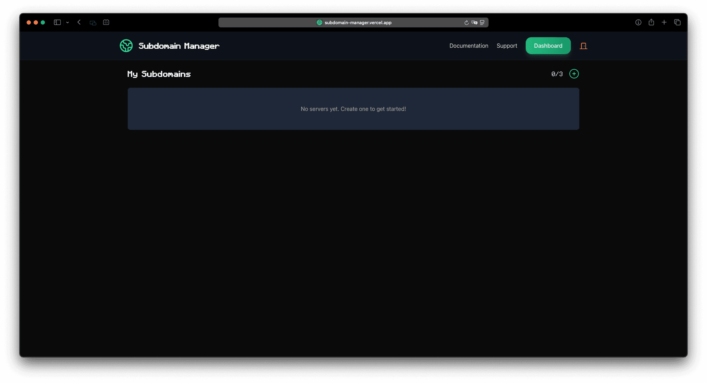Reload the page from the address bar
The height and width of the screenshot is (383, 707).
click(x=466, y=22)
